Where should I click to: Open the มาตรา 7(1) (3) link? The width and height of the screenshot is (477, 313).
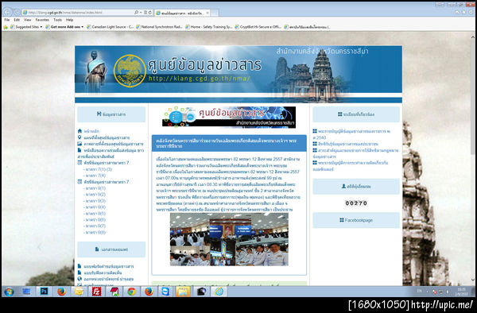pos(99,169)
